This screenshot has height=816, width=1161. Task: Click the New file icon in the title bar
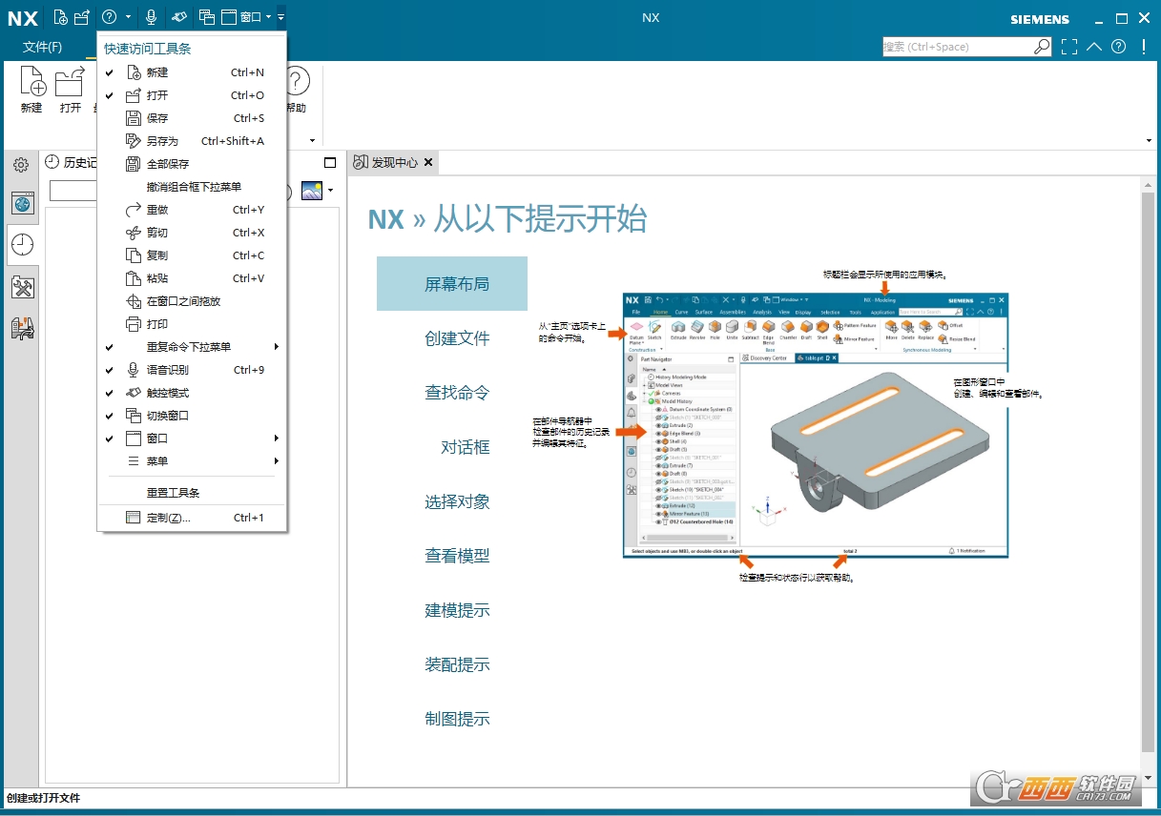[x=61, y=16]
